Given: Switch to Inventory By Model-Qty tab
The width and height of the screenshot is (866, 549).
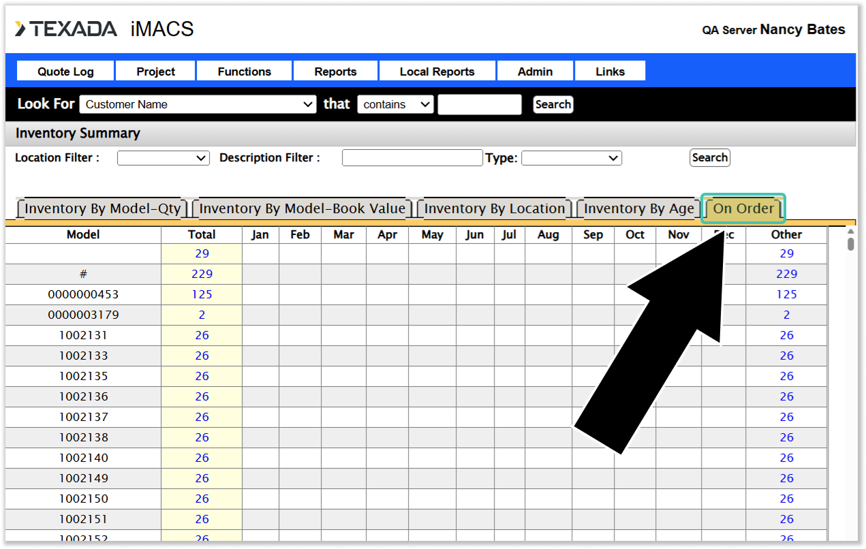Looking at the screenshot, I should point(103,209).
